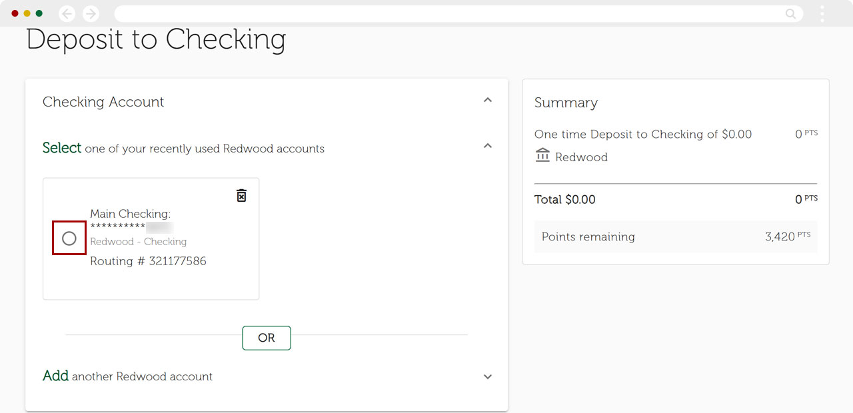Click the red window close dot

pos(15,13)
